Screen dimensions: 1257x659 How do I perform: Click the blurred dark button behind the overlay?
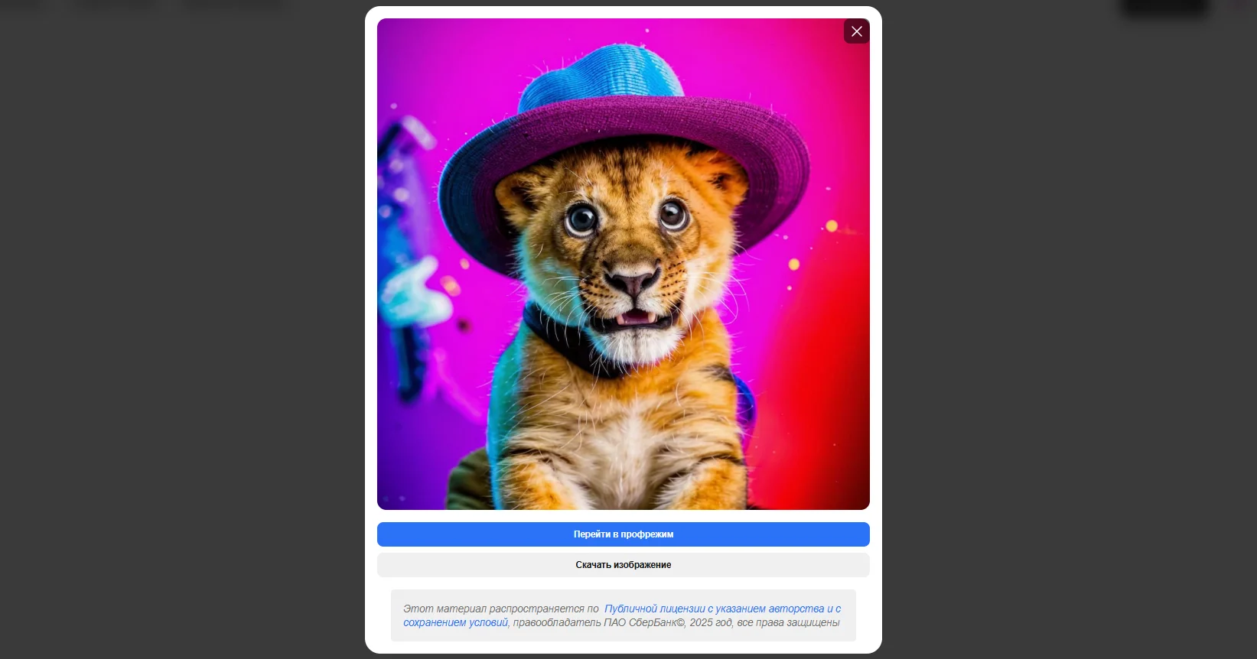(1164, 7)
